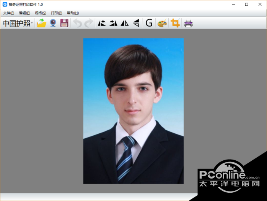Open the color palette adjustment tool
Viewport: 267px width, 201px height.
(x=162, y=23)
